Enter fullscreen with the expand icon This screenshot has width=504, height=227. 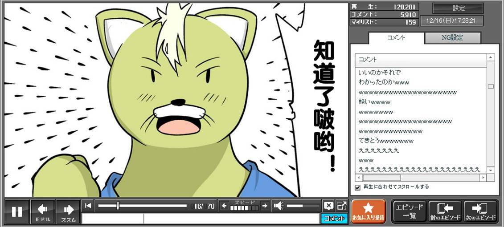(341, 206)
